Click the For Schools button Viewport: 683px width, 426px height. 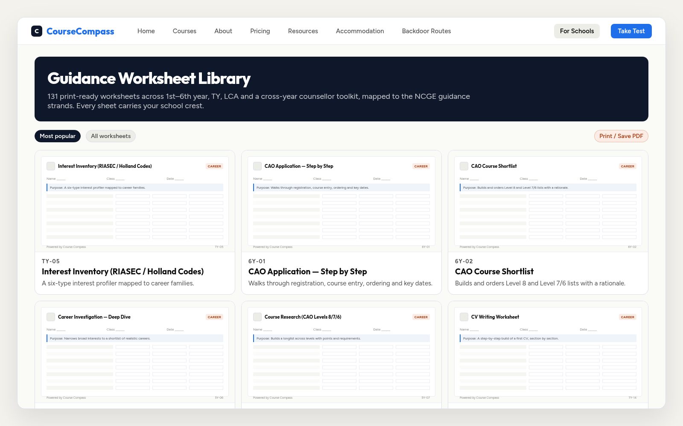coord(577,31)
